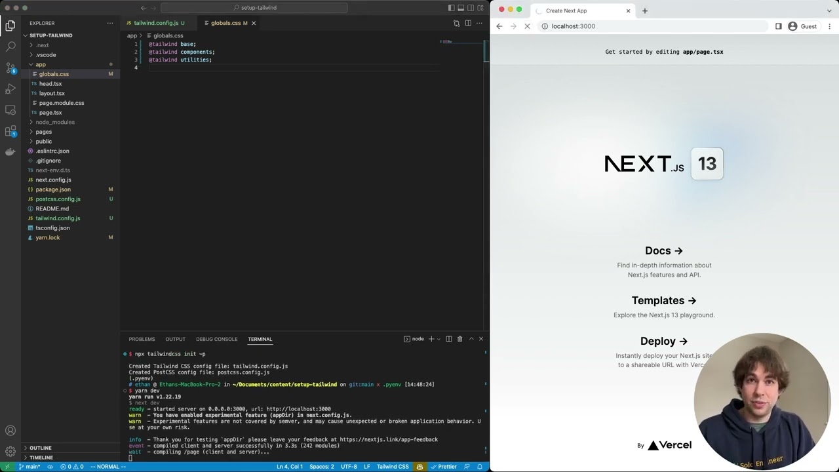Open Explorer's Views and More Actions menu

[110, 23]
